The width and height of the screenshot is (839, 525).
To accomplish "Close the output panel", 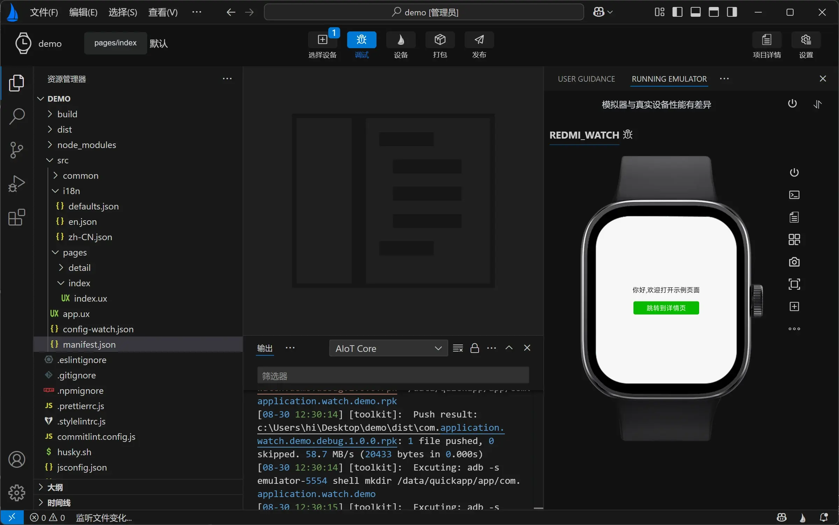I will point(527,348).
